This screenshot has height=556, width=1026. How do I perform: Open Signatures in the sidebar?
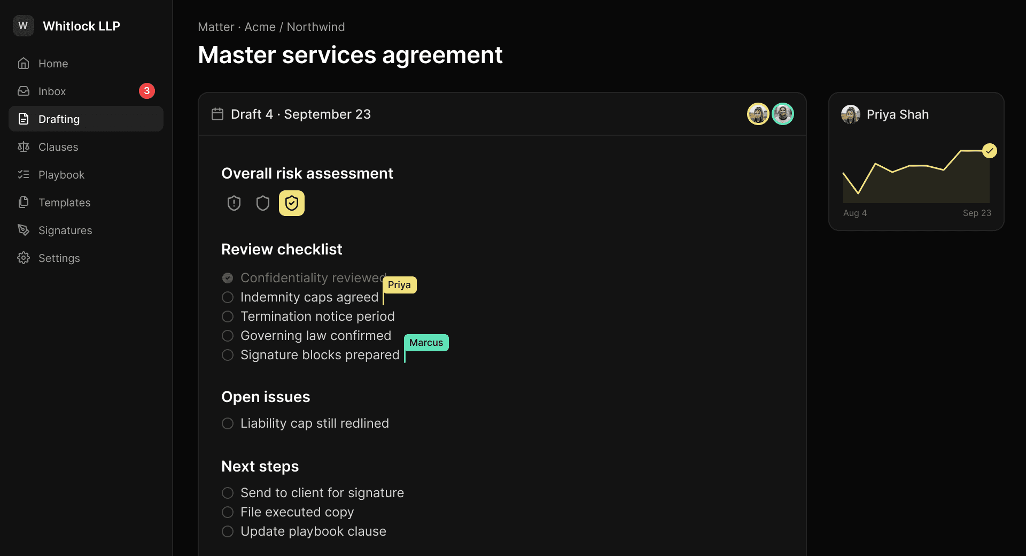(x=86, y=230)
